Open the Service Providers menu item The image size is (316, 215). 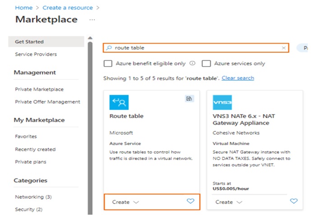click(36, 54)
